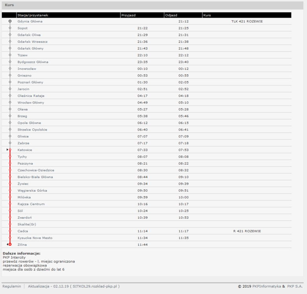
Task: Open the Pszczyna station link
Action: 25,163
